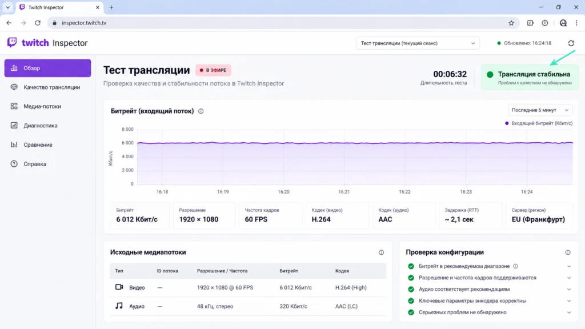Click the bitrate chart line area
This screenshot has width=585, height=329.
point(355,157)
